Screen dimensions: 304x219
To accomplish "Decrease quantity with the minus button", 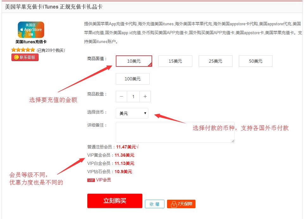I will click(x=121, y=97).
